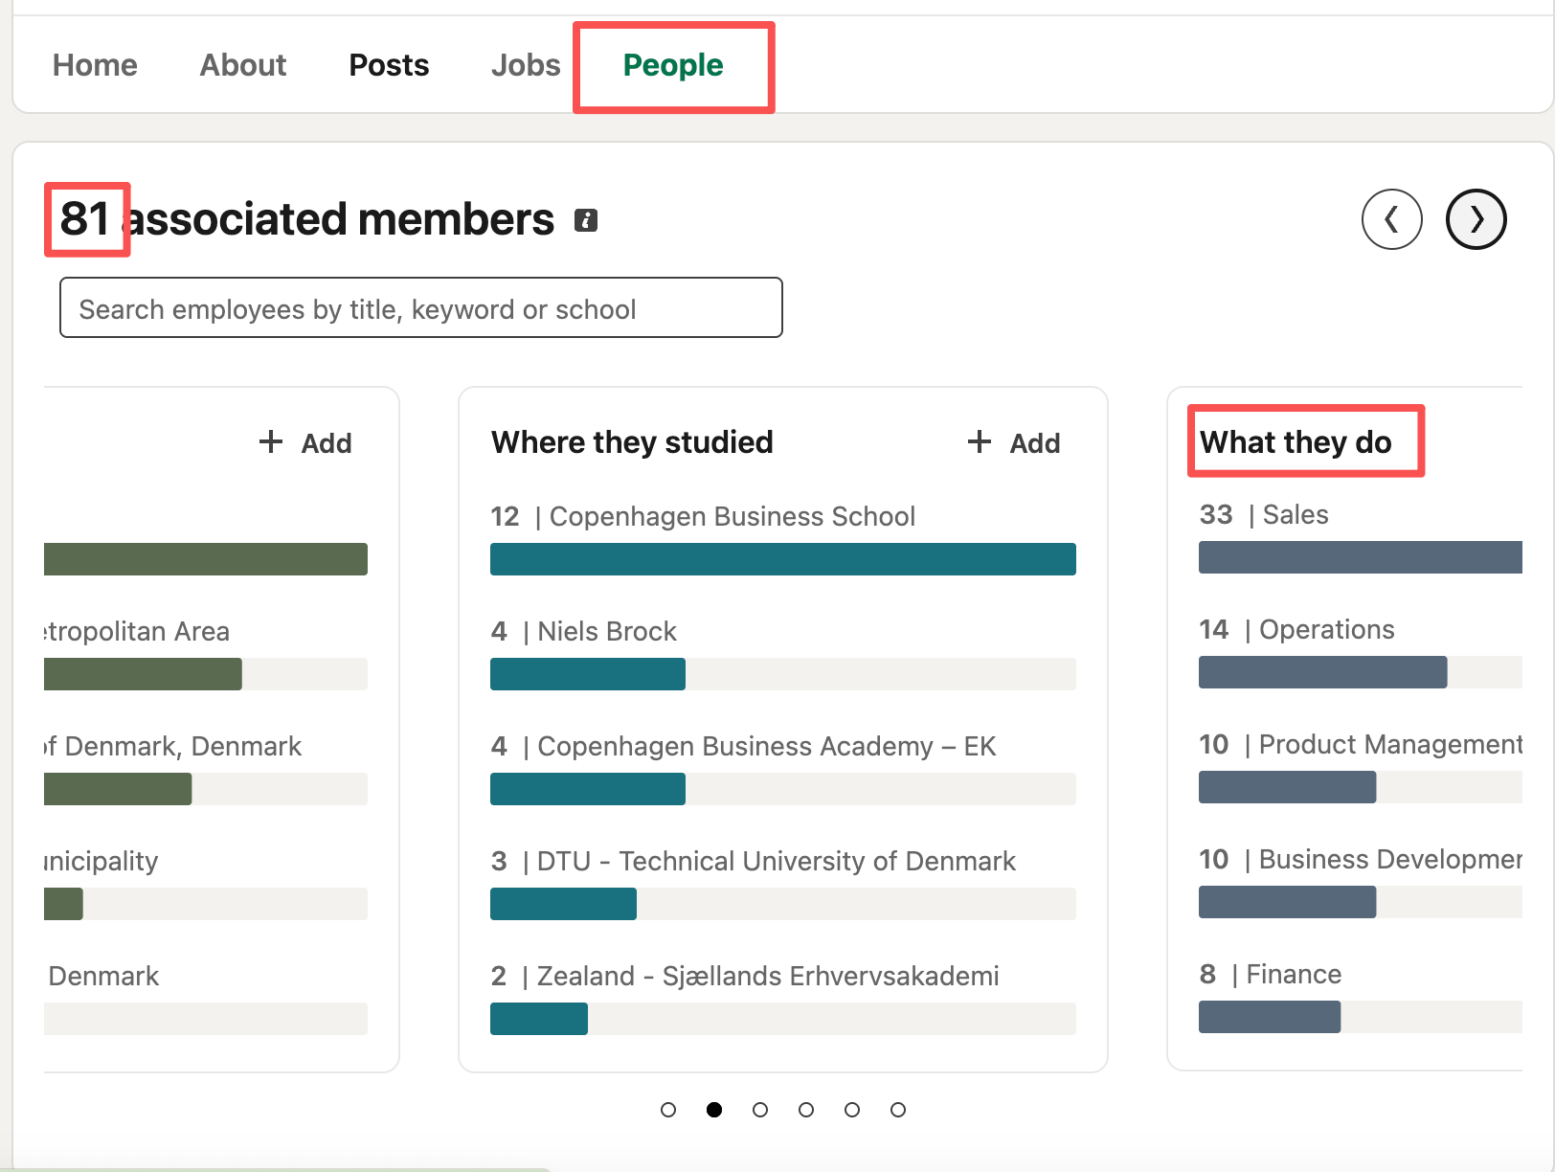Click Copenhagen Business Academy – EK label
Viewport: 1555px width, 1172px height.
click(744, 746)
